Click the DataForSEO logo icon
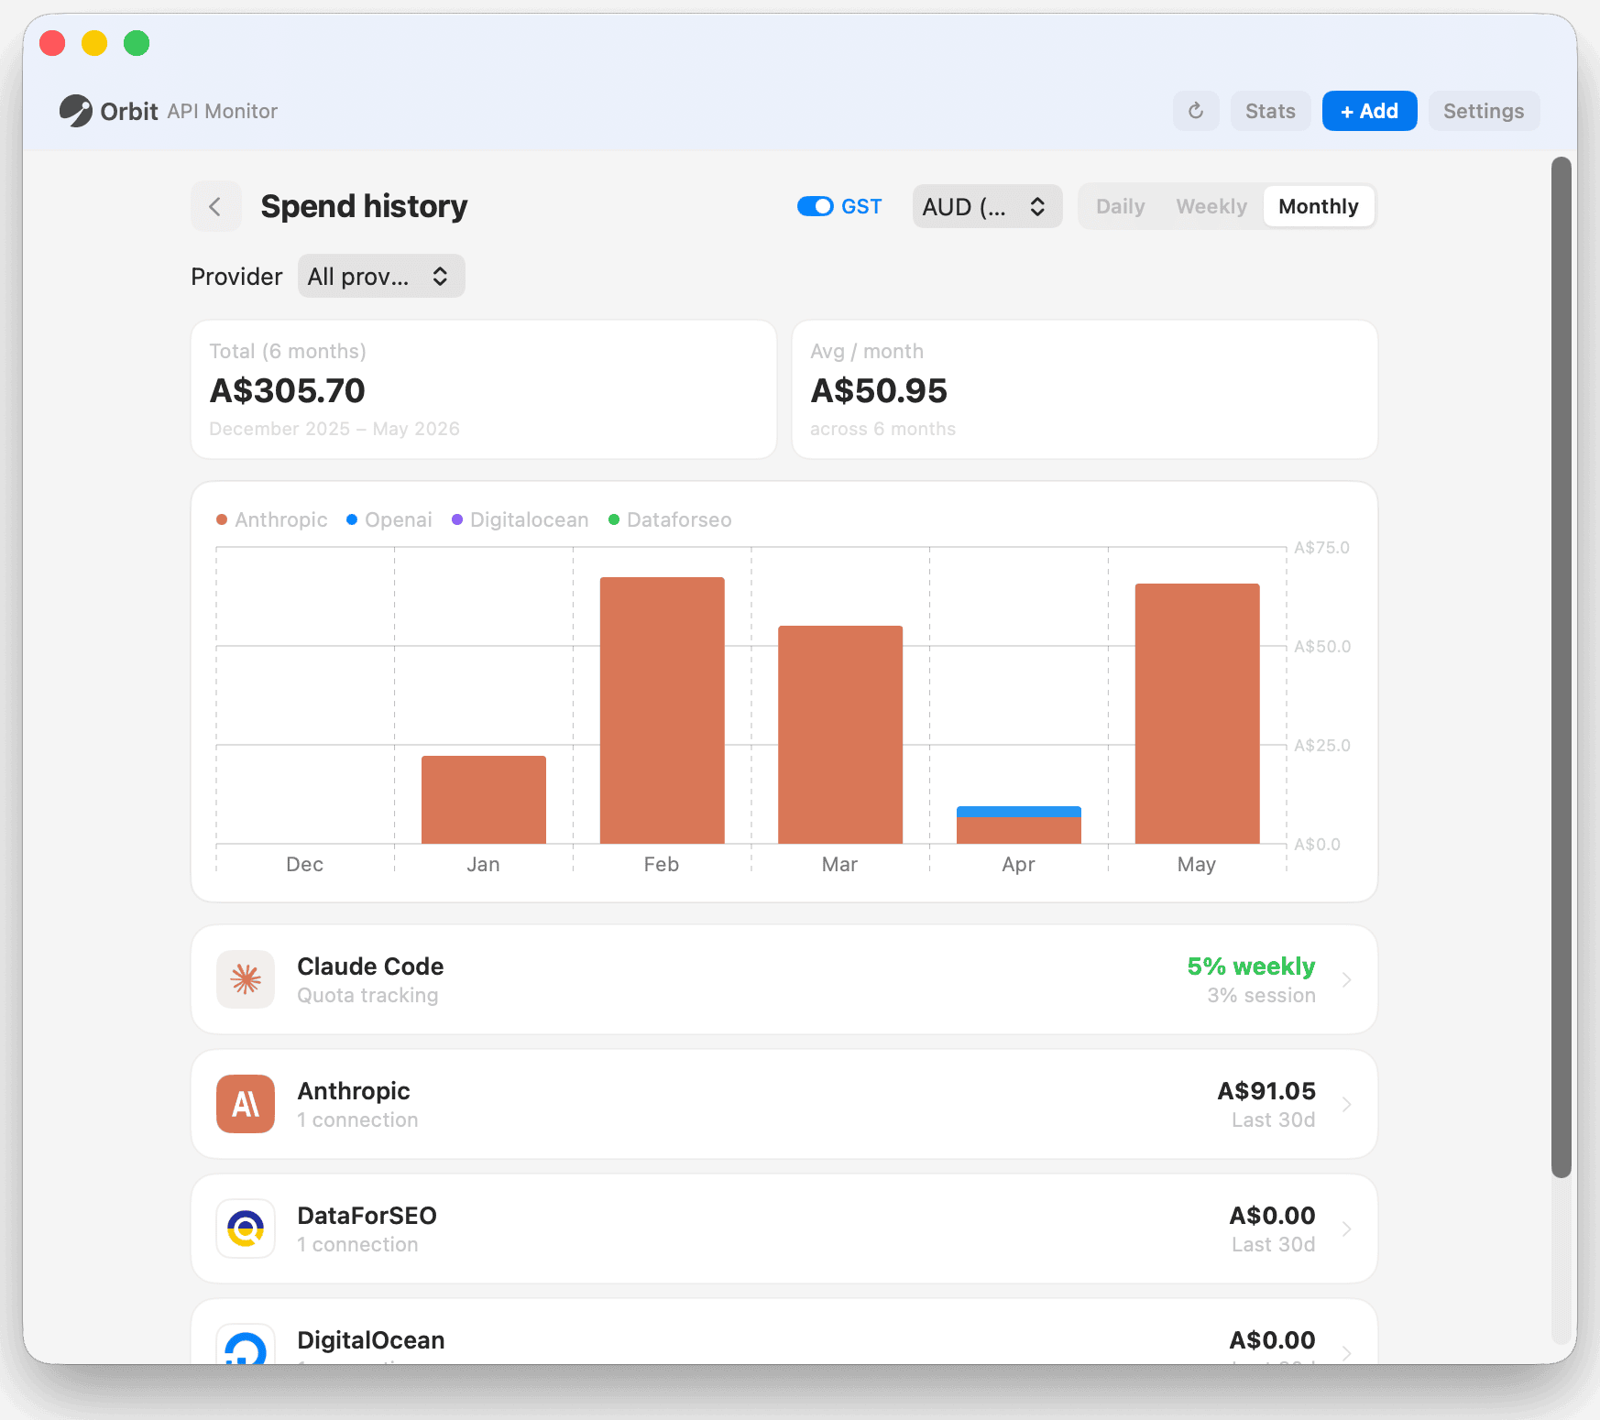The image size is (1600, 1420). coord(246,1229)
